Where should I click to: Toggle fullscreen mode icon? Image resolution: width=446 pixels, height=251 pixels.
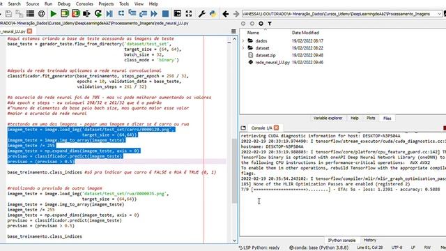tap(189, 14)
